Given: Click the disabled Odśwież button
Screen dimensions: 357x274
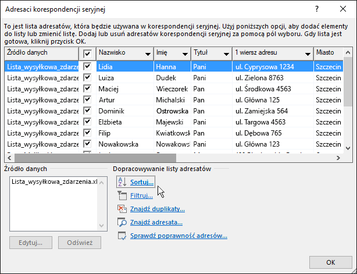Looking at the screenshot, I should [80, 243].
